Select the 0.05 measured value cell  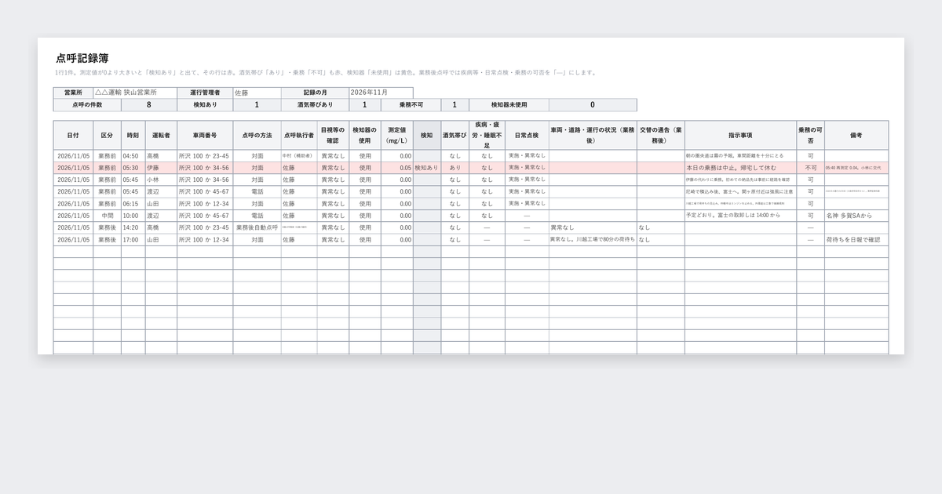tap(397, 168)
